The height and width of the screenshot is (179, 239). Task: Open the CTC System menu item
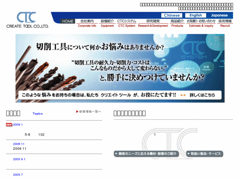point(127,23)
